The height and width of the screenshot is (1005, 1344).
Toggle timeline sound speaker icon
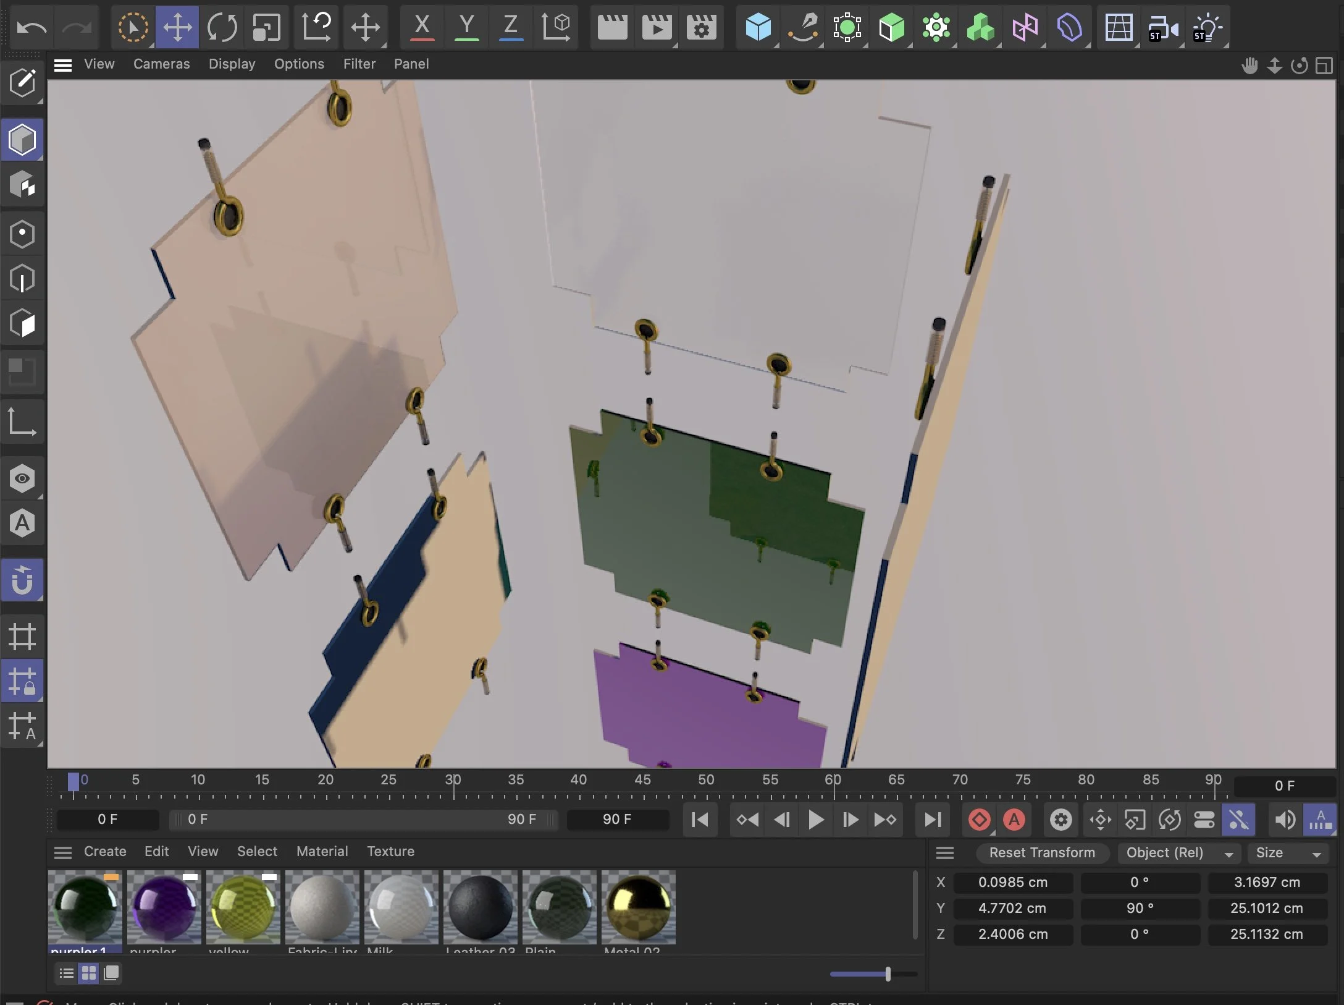pyautogui.click(x=1285, y=820)
